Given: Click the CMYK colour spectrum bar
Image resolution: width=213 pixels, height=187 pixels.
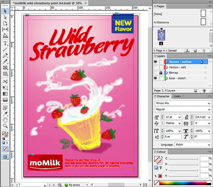Looking at the screenshot, I should 183,183.
